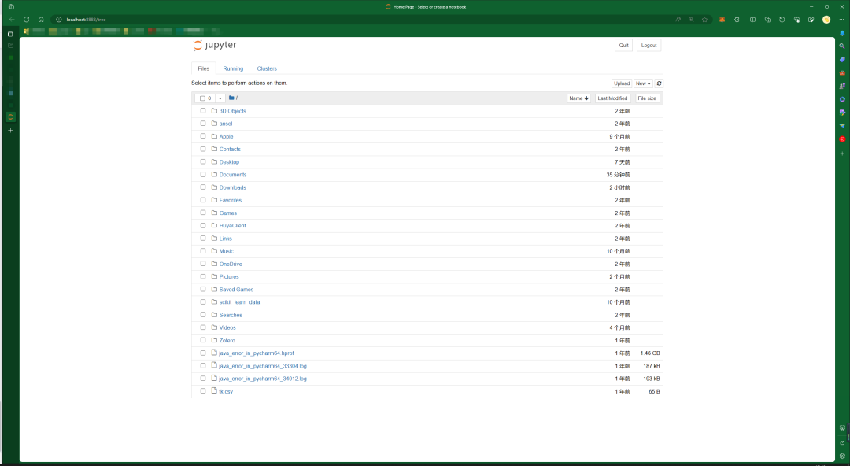
Task: Sort files by File size
Action: coord(647,98)
